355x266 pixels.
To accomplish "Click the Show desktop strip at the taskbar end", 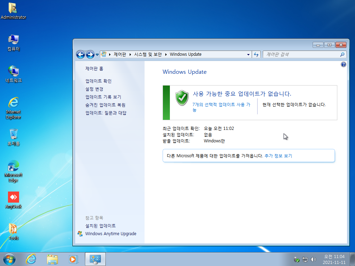I will (x=353, y=259).
